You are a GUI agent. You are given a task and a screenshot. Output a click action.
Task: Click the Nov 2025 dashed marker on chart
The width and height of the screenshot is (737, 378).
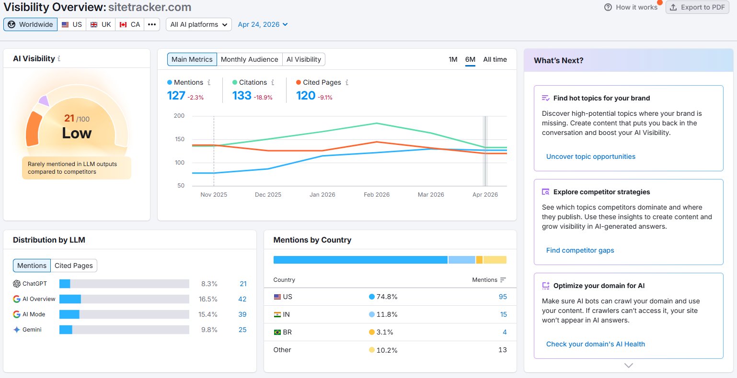pos(214,151)
